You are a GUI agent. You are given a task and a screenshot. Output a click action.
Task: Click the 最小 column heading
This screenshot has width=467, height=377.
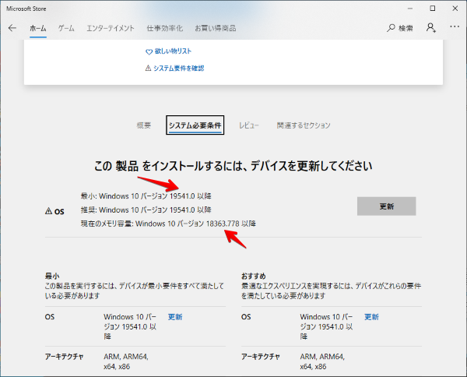pyautogui.click(x=52, y=276)
